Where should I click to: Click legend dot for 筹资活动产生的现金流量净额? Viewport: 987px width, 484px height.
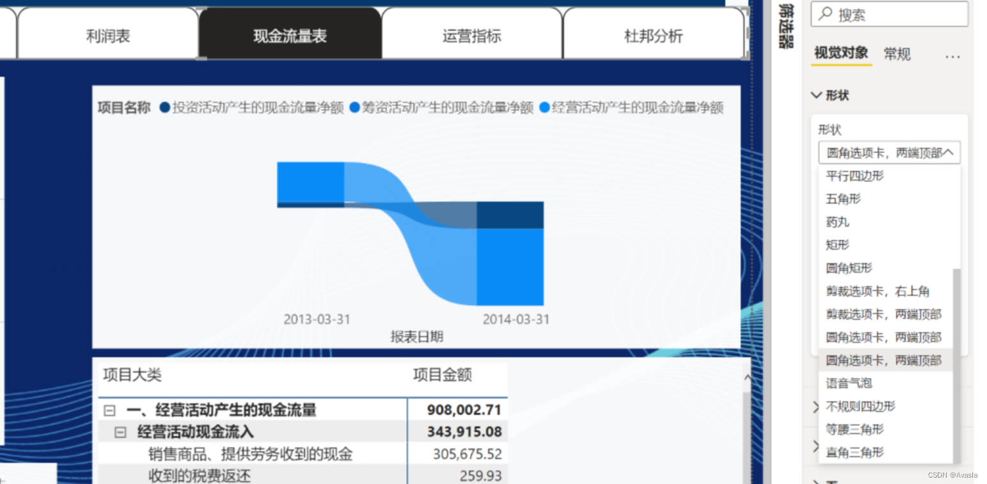(355, 108)
